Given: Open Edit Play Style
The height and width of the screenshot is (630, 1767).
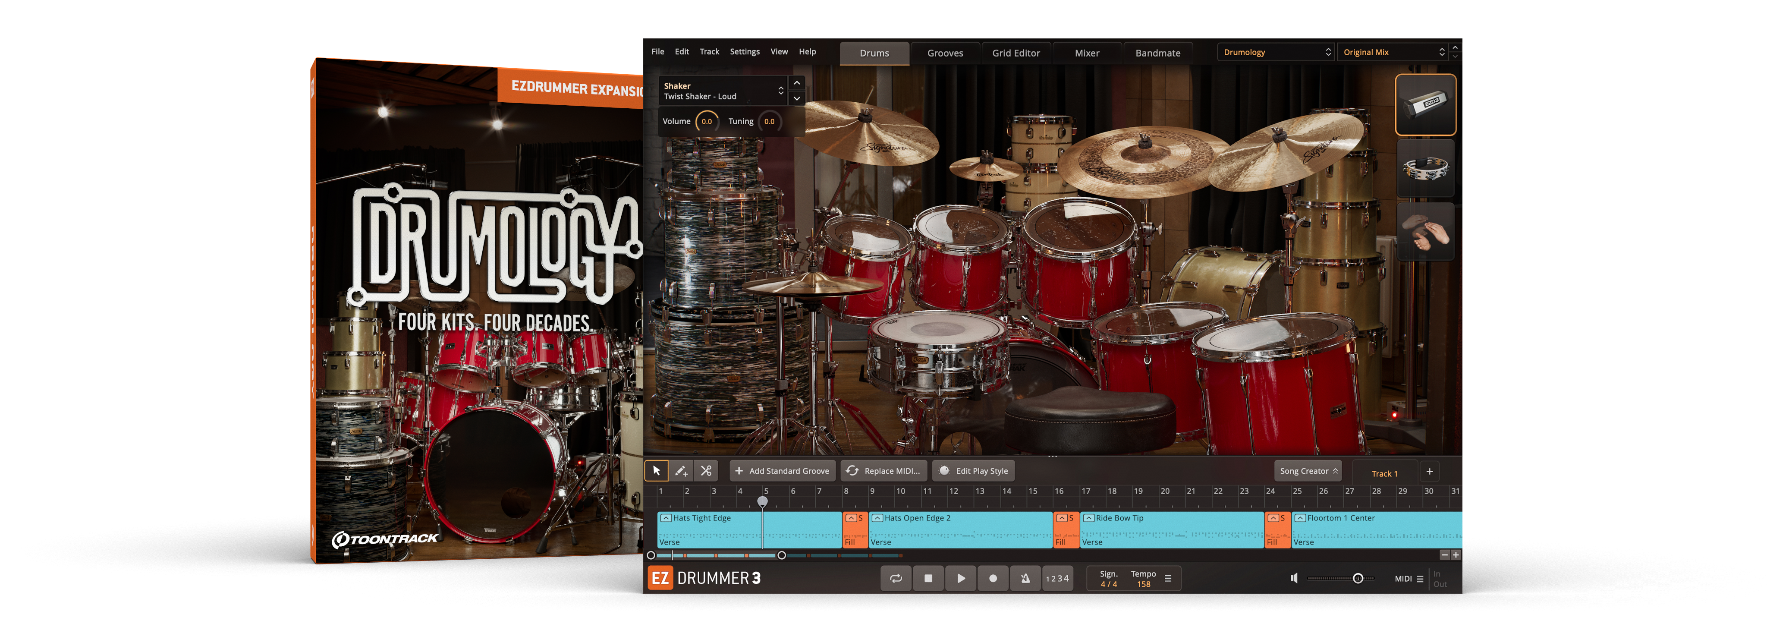Looking at the screenshot, I should click(x=973, y=471).
